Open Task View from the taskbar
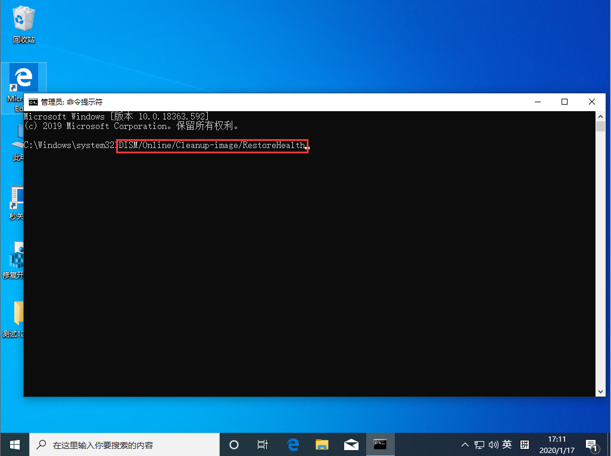Screen dimensions: 611x456 [x=262, y=444]
